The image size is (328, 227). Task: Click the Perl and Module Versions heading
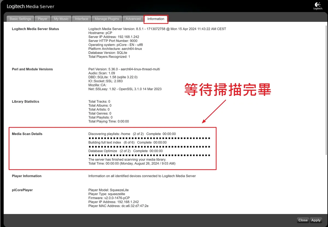click(x=33, y=69)
